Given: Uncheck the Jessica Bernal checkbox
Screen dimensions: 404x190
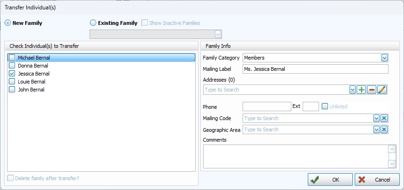Looking at the screenshot, I should (12, 74).
